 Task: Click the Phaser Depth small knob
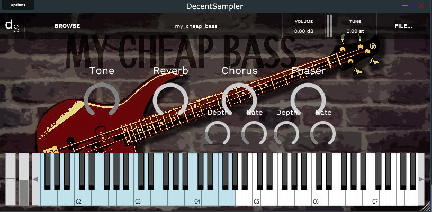click(286, 134)
